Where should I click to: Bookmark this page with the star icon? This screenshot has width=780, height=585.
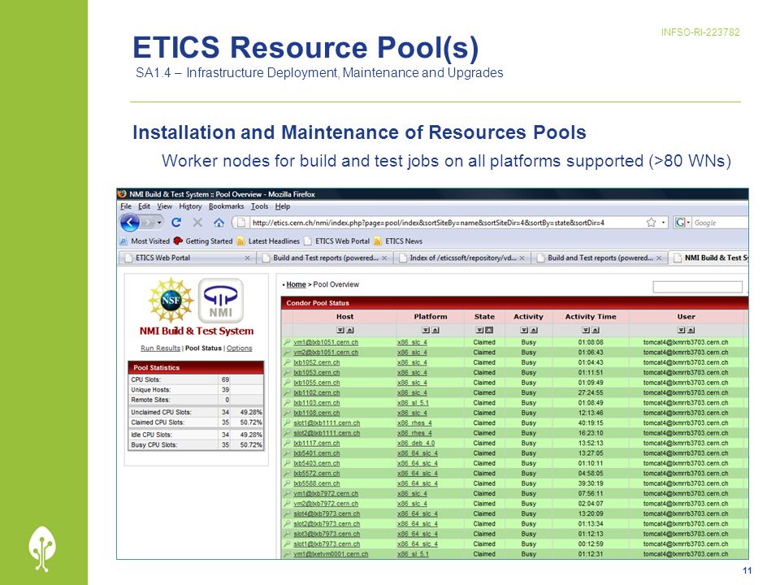(651, 223)
